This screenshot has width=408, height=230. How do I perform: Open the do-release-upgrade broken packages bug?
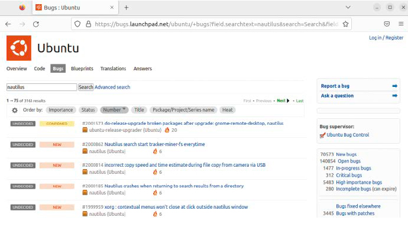(194, 124)
